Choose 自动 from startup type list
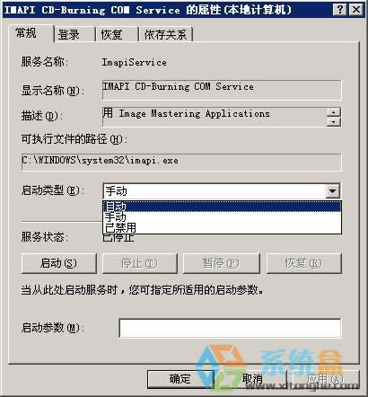Image resolution: width=368 pixels, height=397 pixels. 222,207
